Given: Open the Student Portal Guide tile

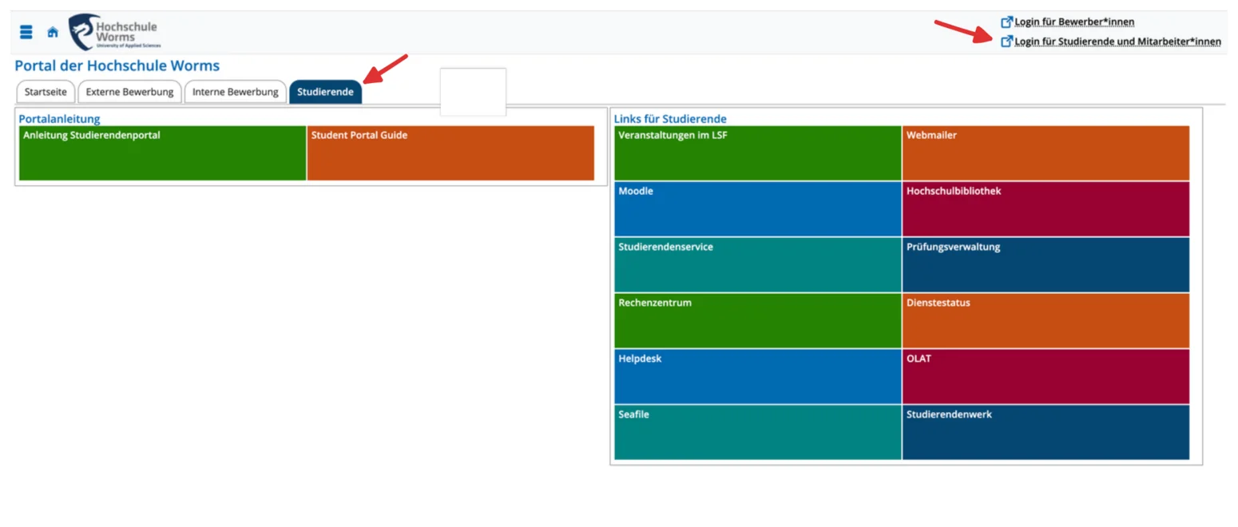Looking at the screenshot, I should click(x=450, y=153).
